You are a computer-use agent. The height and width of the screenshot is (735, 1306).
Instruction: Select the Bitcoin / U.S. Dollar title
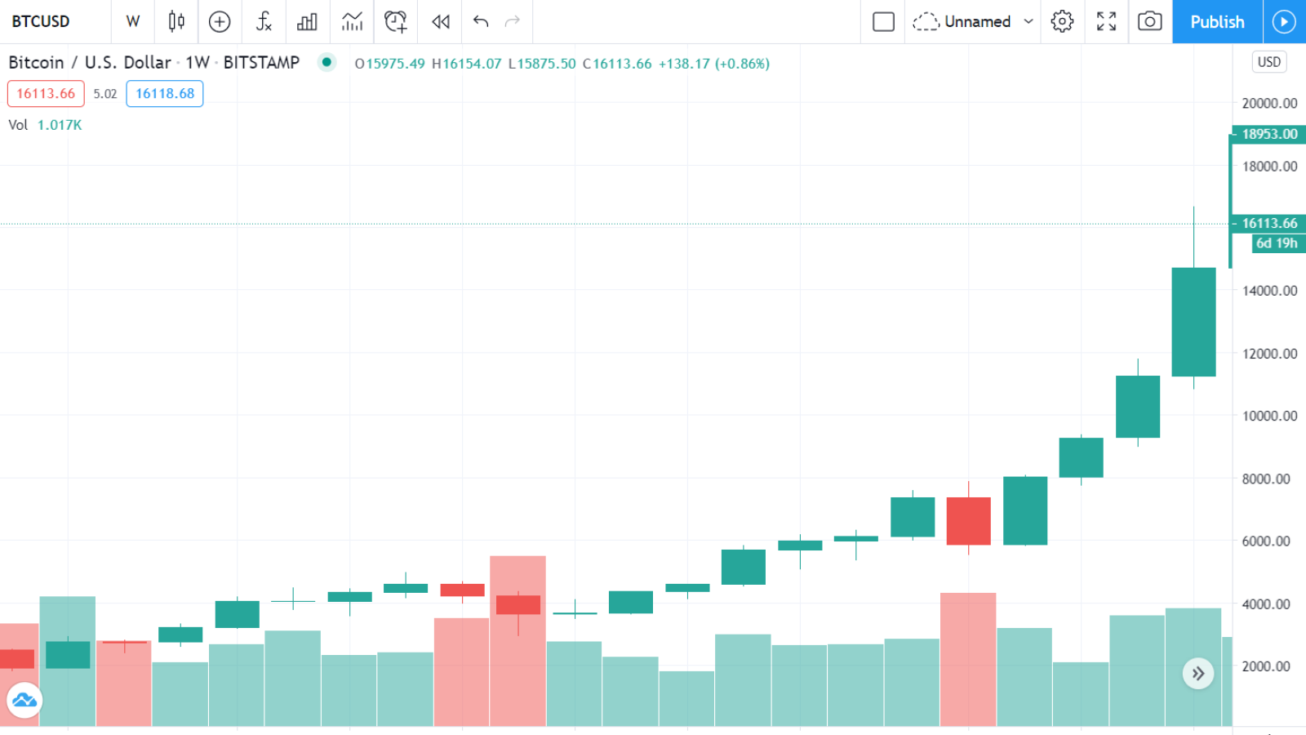click(90, 63)
